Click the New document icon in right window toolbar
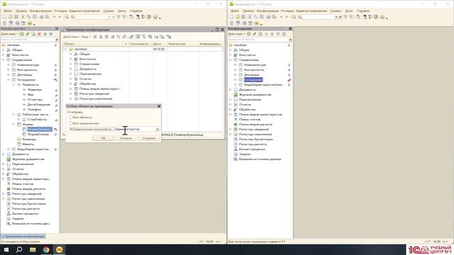This screenshot has height=255, width=454. 231,17
